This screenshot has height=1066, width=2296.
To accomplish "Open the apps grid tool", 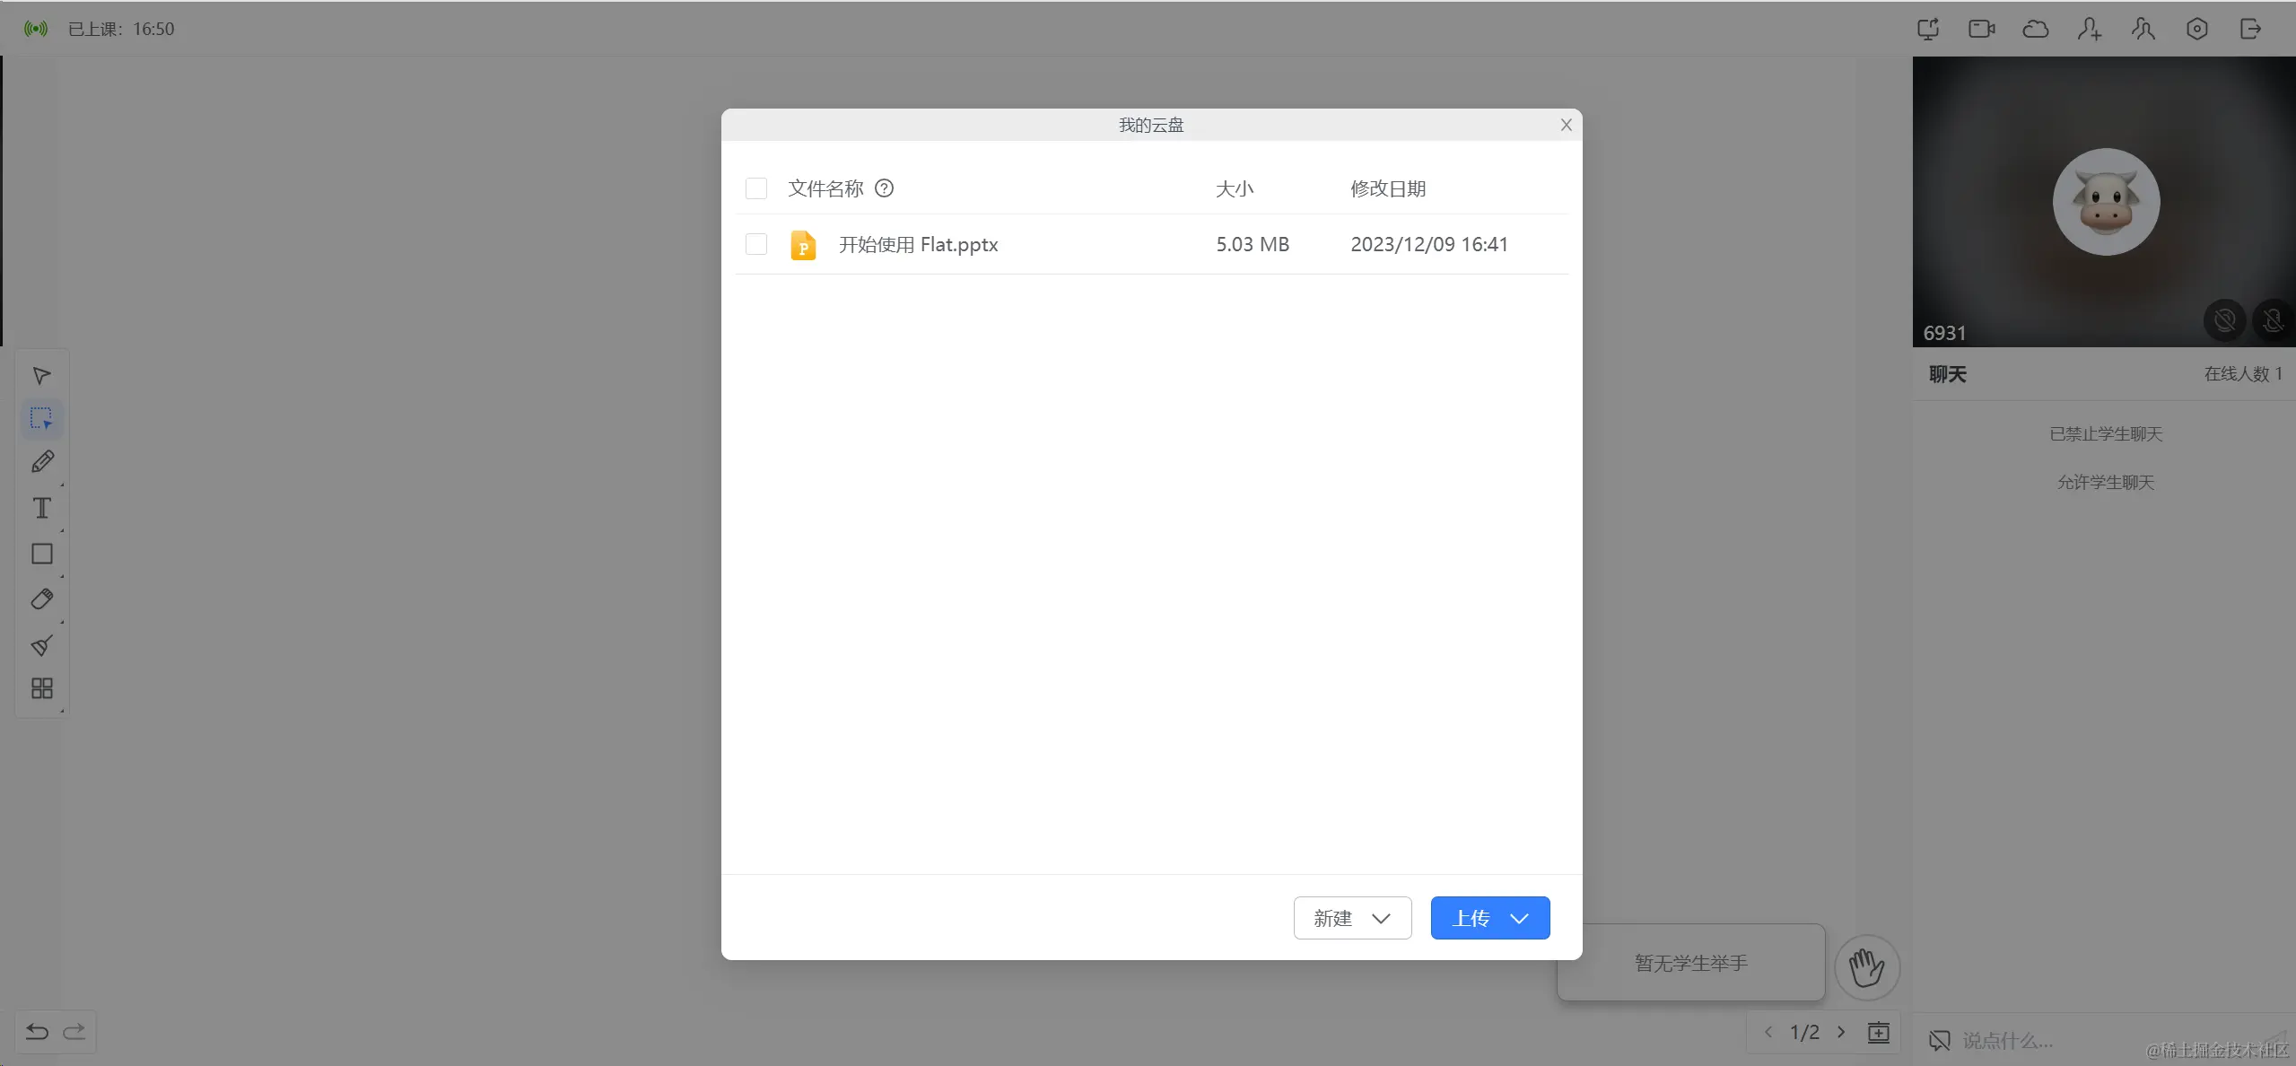I will click(42, 688).
